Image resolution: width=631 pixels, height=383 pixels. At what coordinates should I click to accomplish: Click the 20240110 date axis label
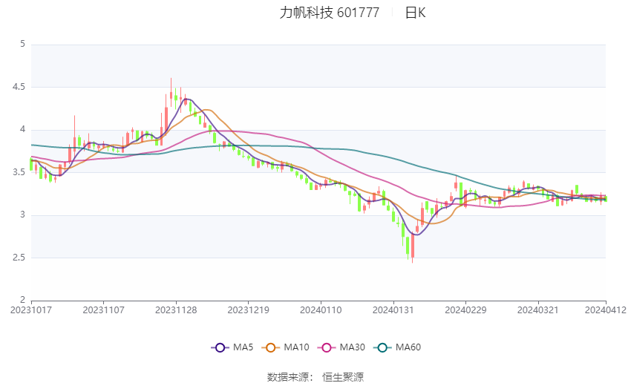coord(321,310)
